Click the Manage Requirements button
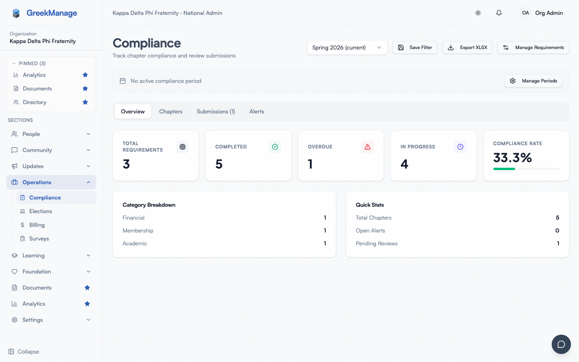Screen dimensions: 579x362 point(533,47)
